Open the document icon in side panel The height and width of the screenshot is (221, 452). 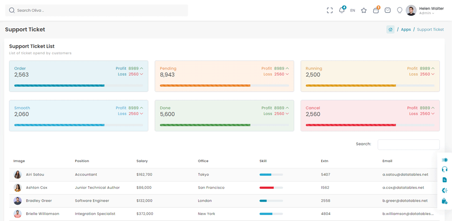(445, 180)
